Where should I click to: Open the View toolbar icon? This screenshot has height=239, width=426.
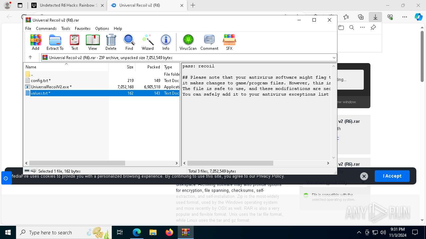(x=93, y=42)
